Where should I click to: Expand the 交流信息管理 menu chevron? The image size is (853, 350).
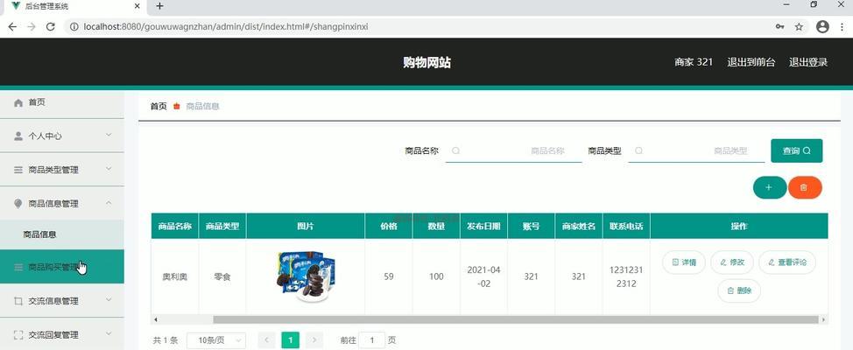[109, 300]
